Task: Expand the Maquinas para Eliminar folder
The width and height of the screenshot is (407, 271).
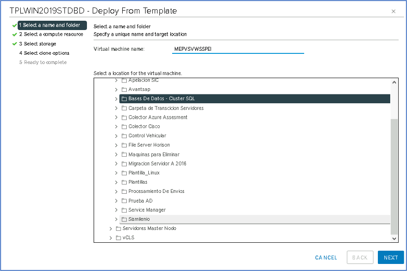Action: click(x=117, y=154)
